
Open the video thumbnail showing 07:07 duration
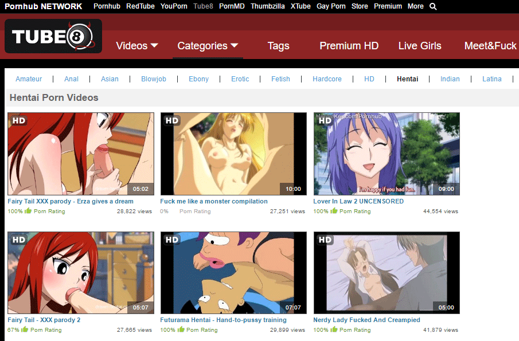(x=233, y=273)
